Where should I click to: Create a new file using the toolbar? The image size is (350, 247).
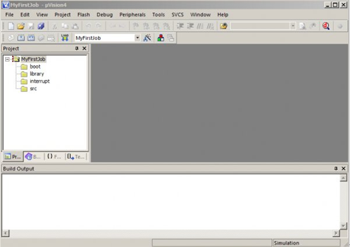tap(11, 26)
